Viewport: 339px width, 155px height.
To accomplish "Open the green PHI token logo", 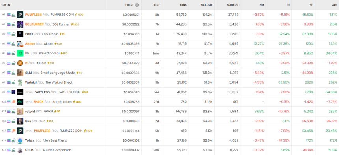I will click(20, 53).
